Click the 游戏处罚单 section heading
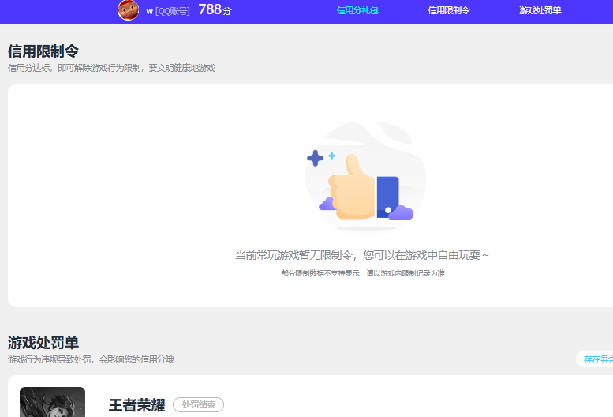The height and width of the screenshot is (417, 613). (43, 343)
